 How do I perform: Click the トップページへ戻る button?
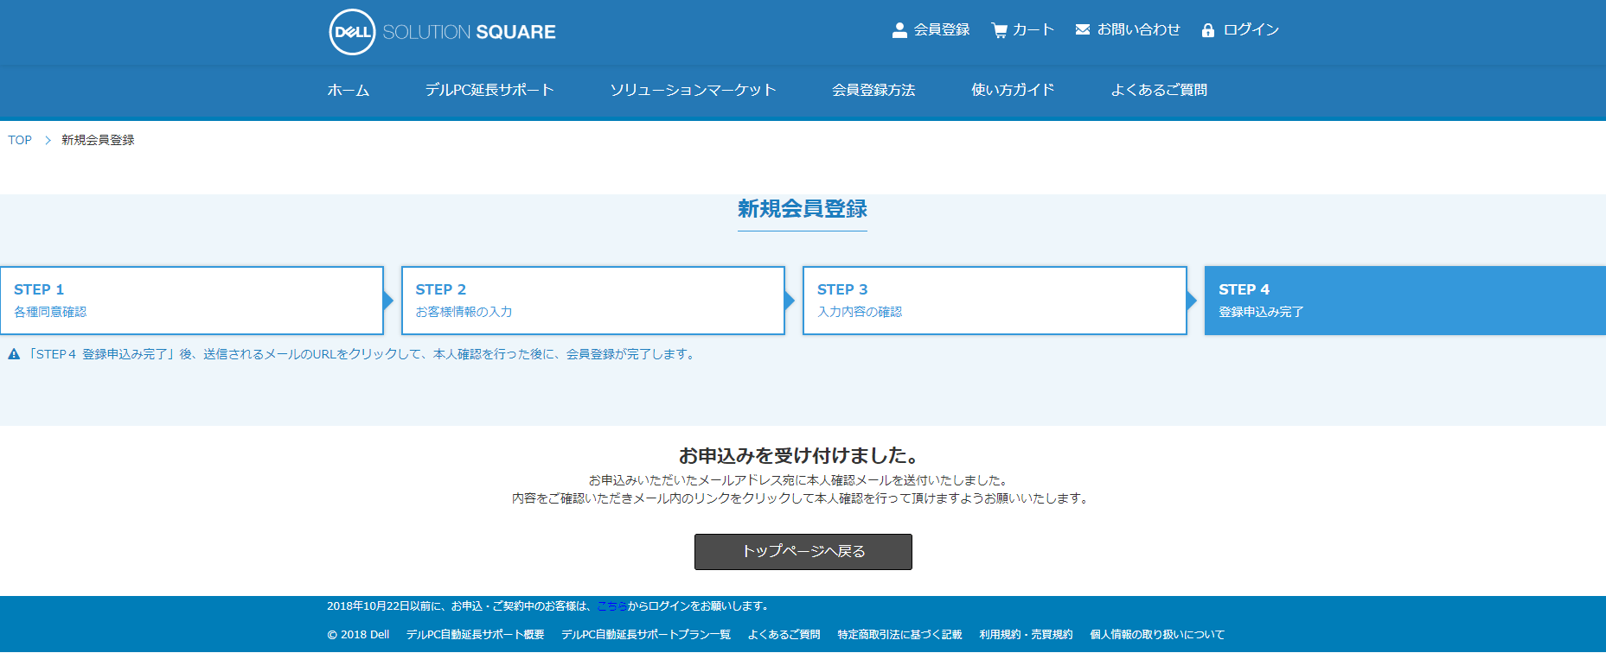(x=803, y=552)
